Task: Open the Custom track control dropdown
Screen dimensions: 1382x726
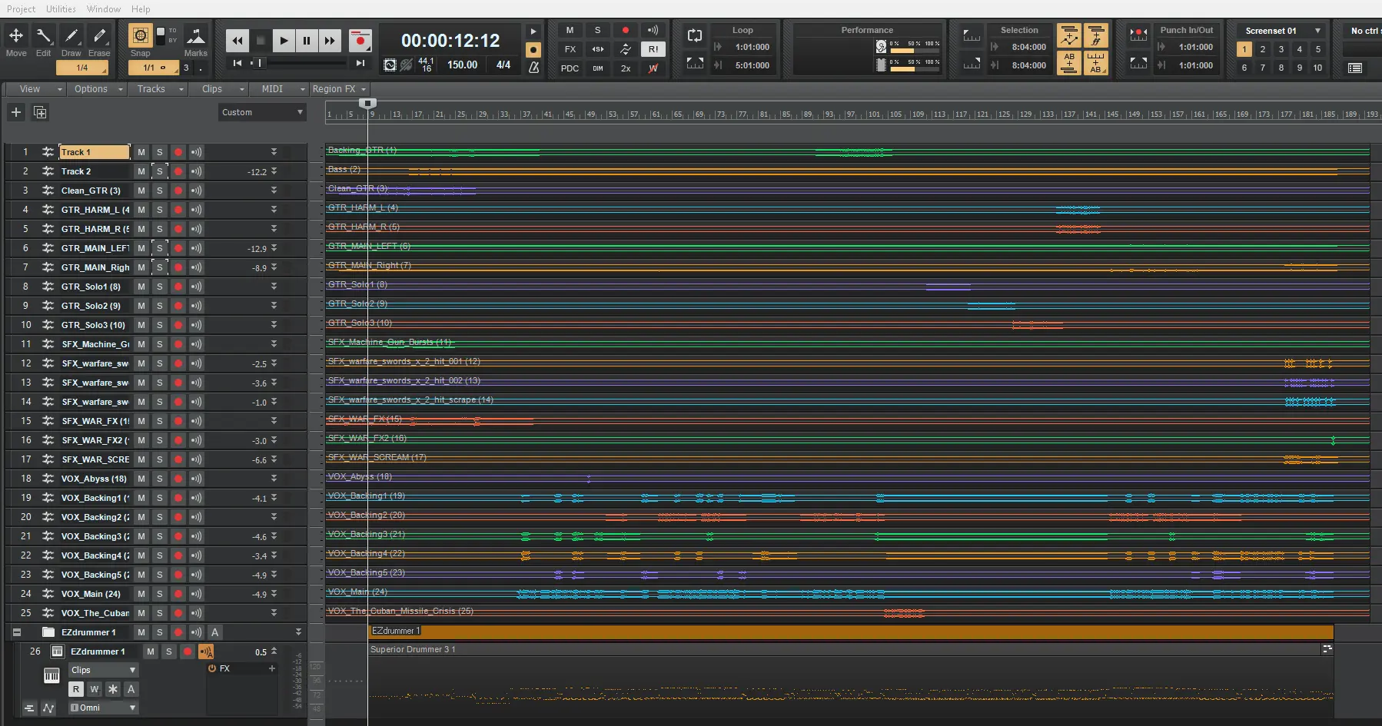Action: tap(262, 112)
